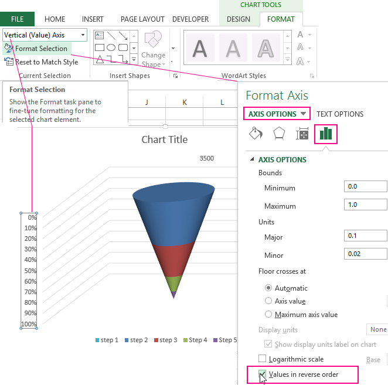Click the Text Fill letter A icon
This screenshot has height=385, width=388.
pyautogui.click(x=301, y=35)
